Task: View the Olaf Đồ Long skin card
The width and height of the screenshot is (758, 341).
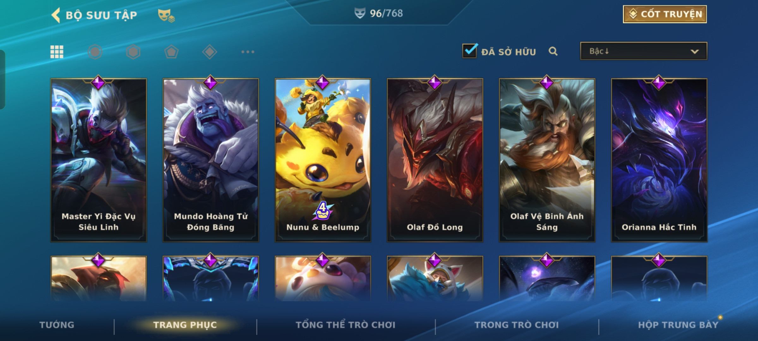Action: 435,160
